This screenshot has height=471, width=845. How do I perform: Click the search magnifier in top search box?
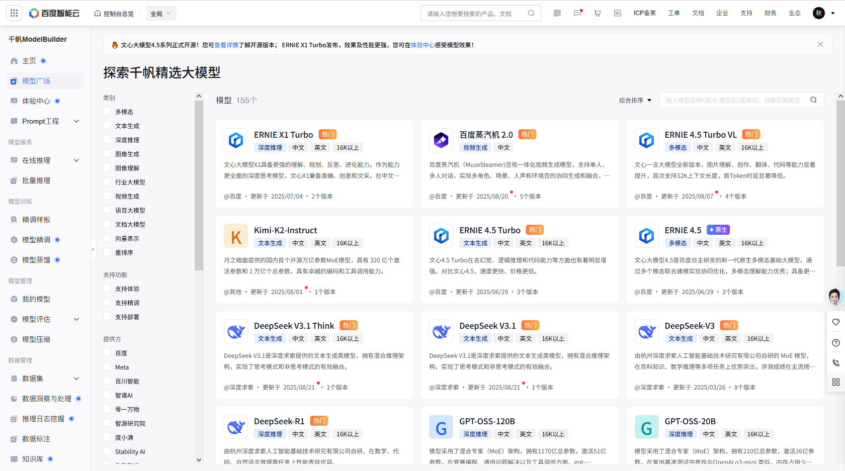tap(531, 13)
